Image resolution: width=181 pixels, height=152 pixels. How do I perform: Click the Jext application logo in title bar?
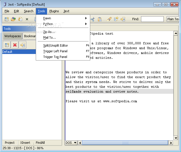tap(5, 4)
